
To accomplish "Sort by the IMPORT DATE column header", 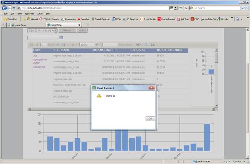I will pos(103,50).
